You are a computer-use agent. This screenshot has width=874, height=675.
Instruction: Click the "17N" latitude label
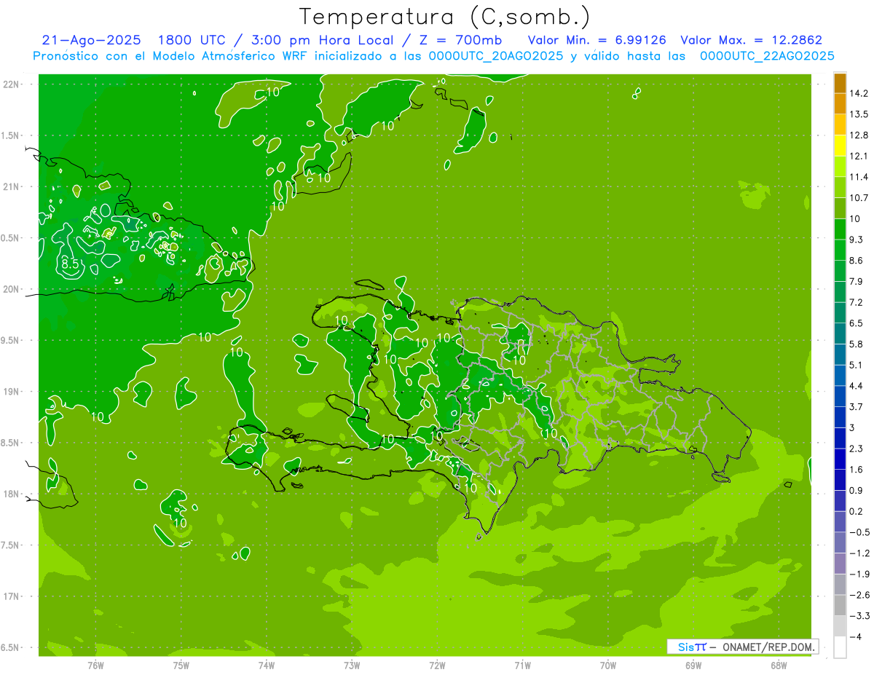tap(11, 596)
